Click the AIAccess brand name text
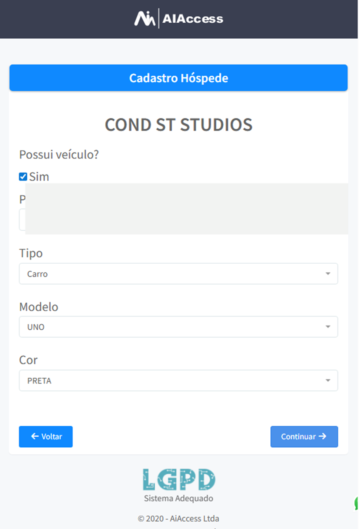The height and width of the screenshot is (529, 359). point(193,19)
